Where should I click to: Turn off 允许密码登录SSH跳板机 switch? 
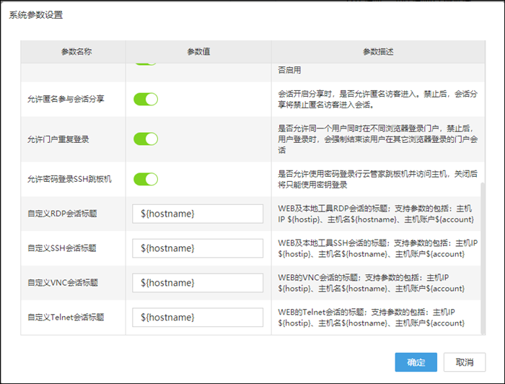coord(145,179)
